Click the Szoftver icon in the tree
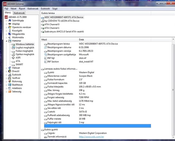Viewport: 175px width, 141px height. 10,78
